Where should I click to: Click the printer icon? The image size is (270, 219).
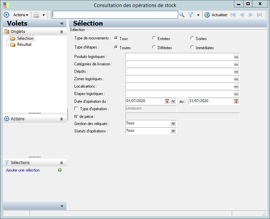pos(36,15)
